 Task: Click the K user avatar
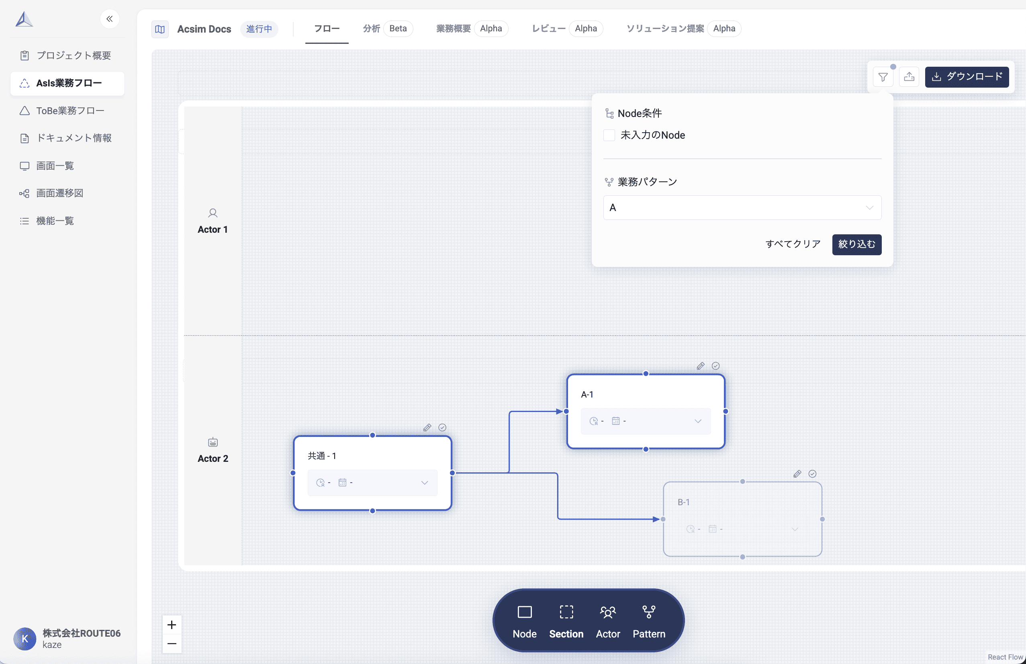(25, 639)
